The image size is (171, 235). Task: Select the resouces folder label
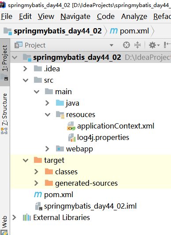81,115
